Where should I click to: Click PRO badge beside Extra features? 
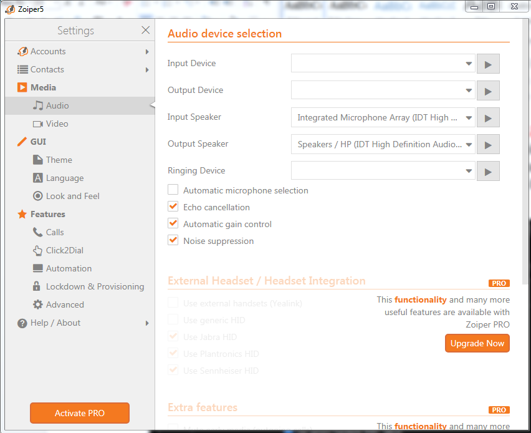coord(499,410)
